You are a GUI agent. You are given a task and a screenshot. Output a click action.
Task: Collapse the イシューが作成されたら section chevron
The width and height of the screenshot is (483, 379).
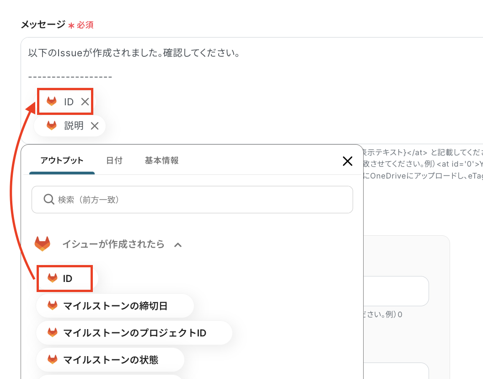(x=178, y=245)
